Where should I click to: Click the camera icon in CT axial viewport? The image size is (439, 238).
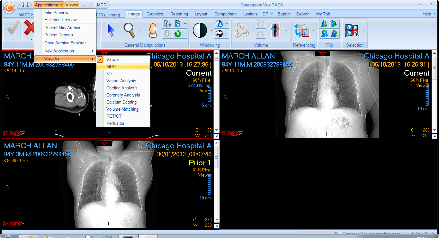17,133
